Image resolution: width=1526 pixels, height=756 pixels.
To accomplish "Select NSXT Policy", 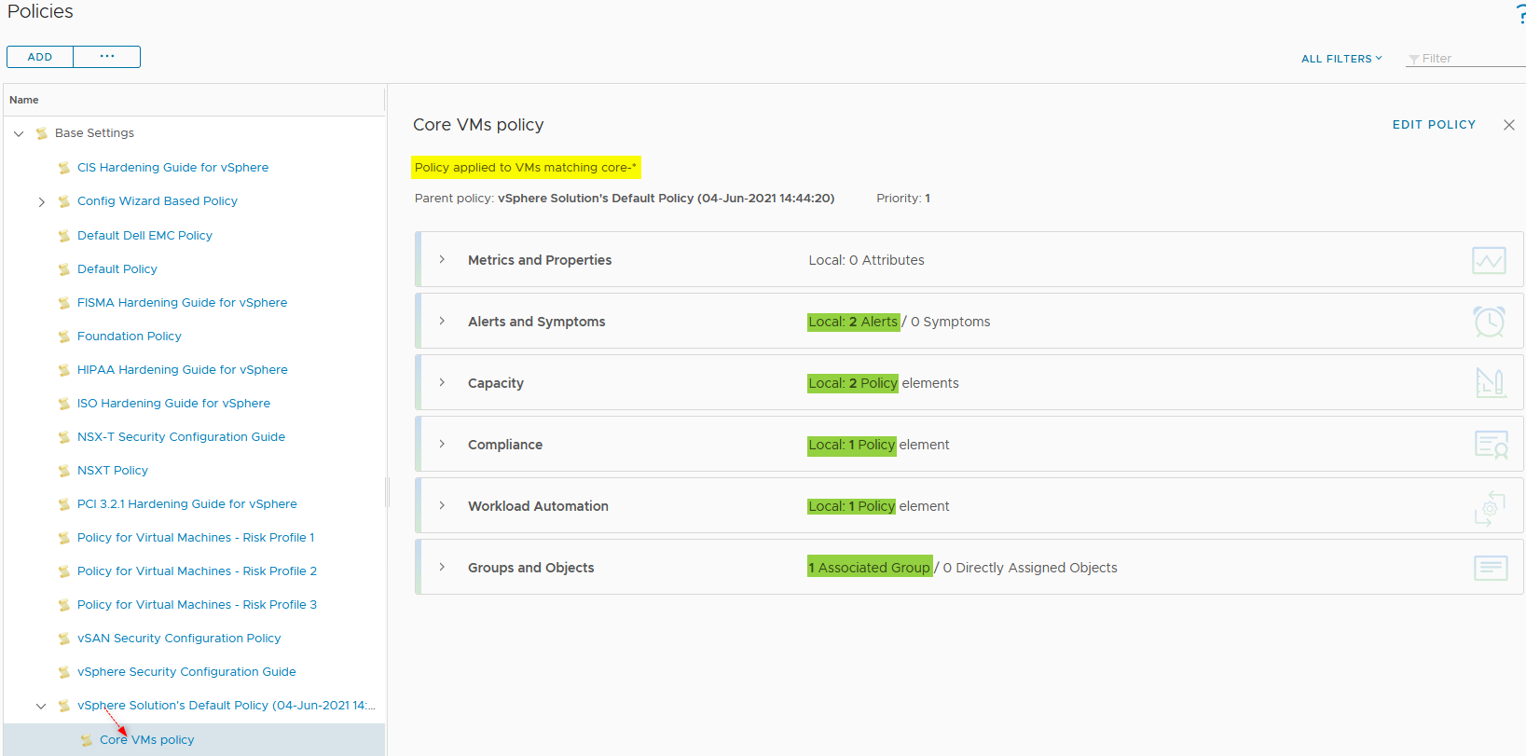I will [x=113, y=470].
